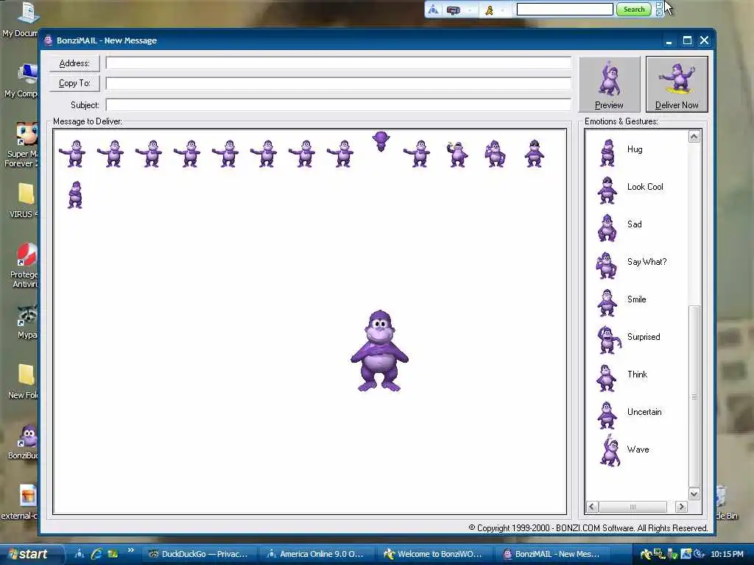Select the BonziBuddy desktop shortcut
The height and width of the screenshot is (565, 754).
23,441
